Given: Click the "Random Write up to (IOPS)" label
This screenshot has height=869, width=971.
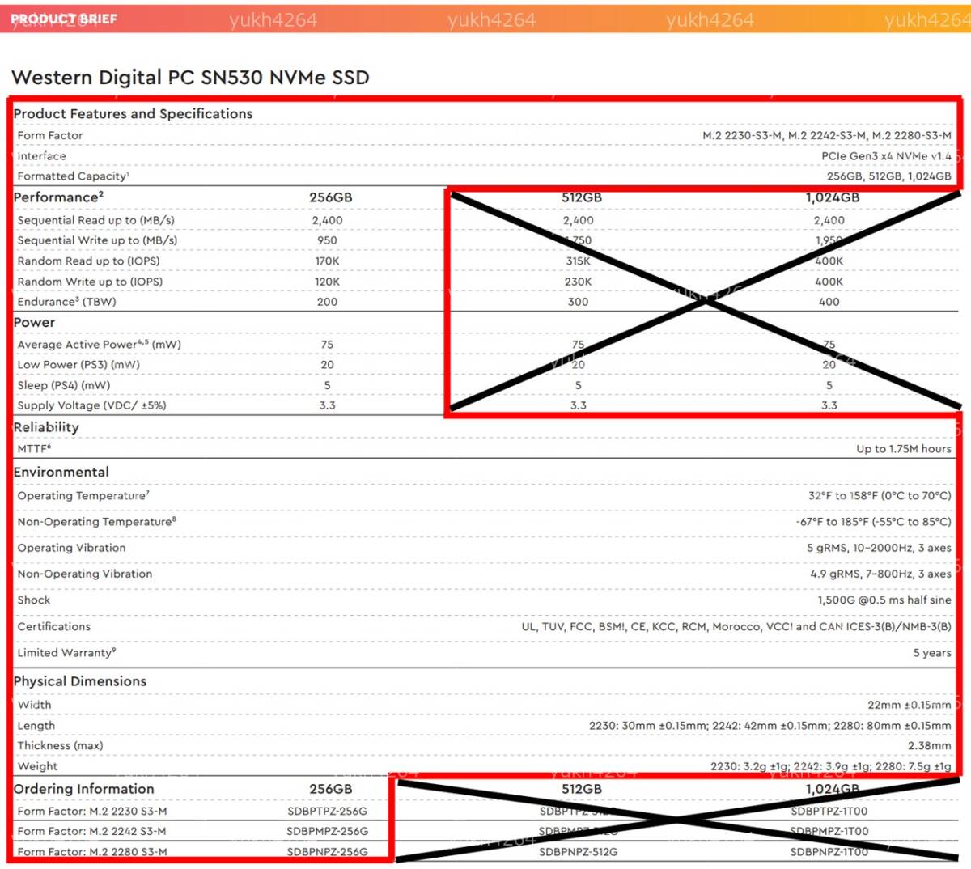Looking at the screenshot, I should click(90, 282).
